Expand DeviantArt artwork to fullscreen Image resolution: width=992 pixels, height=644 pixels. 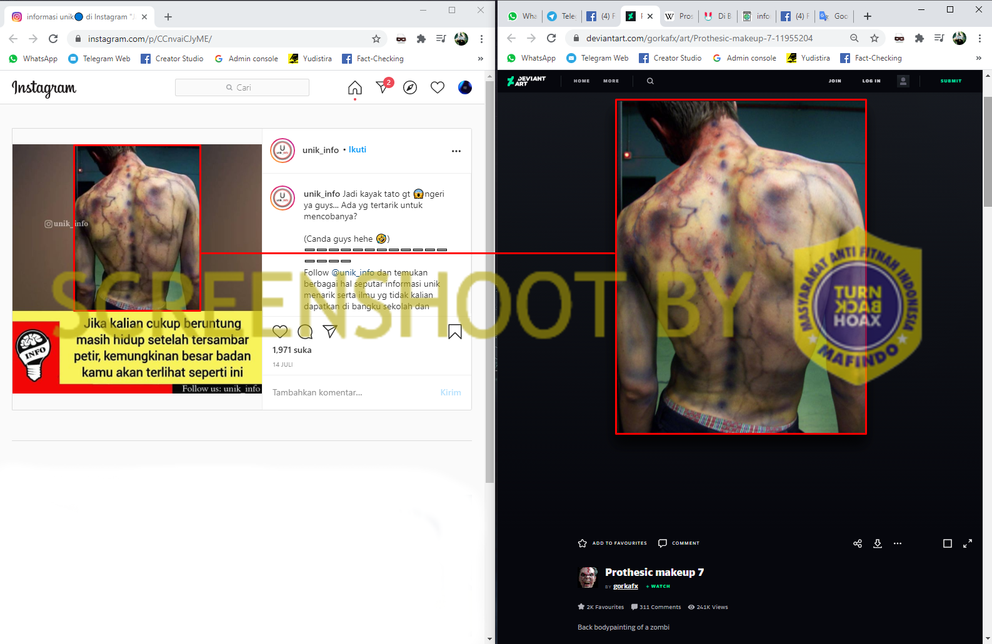point(968,543)
